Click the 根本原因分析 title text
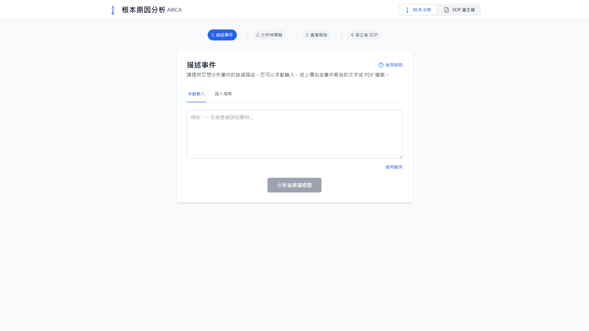Viewport: 589px width, 331px height. [143, 10]
